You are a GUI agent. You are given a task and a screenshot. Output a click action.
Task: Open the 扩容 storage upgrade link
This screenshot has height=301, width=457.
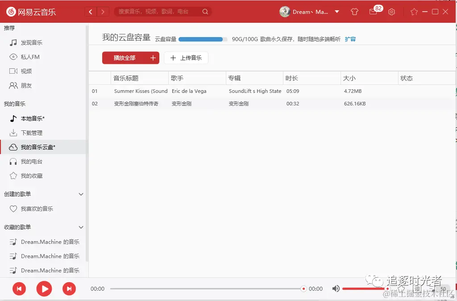(x=351, y=39)
